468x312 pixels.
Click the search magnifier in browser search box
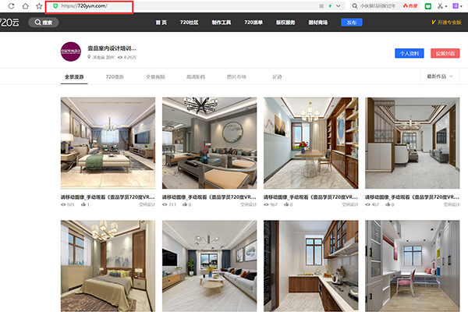(x=354, y=5)
